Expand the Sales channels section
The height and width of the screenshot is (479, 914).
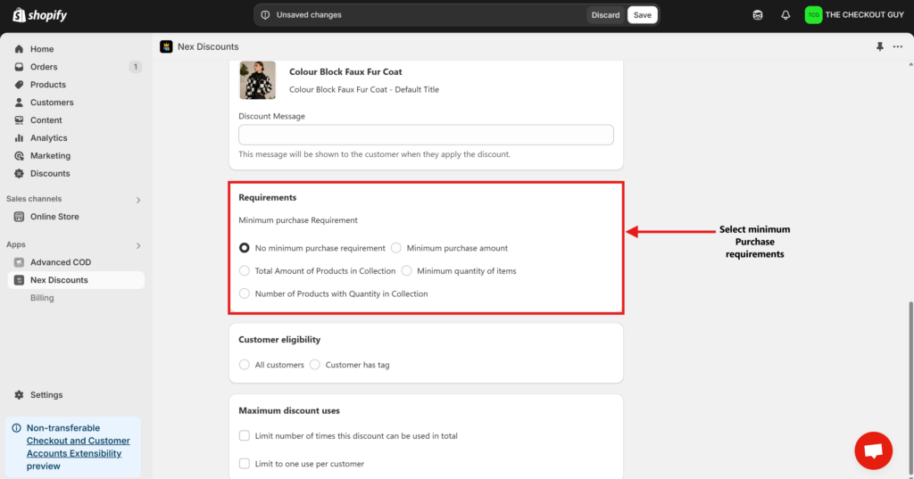(x=138, y=200)
